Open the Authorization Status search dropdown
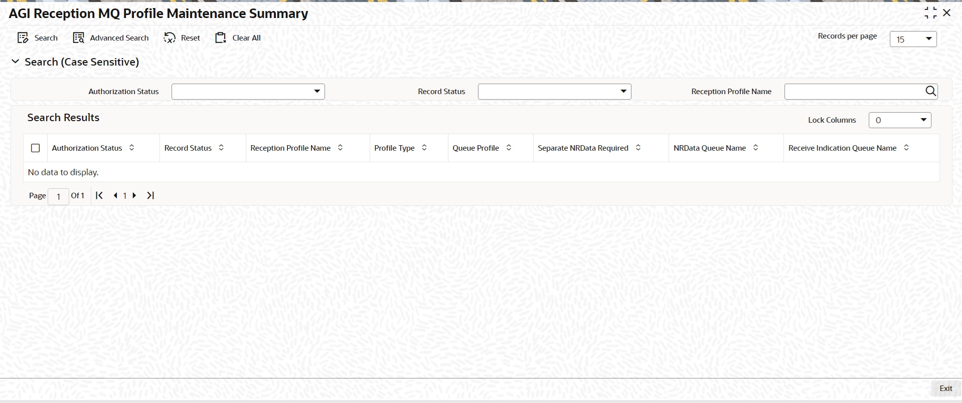Viewport: 962px width, 403px height. [248, 92]
